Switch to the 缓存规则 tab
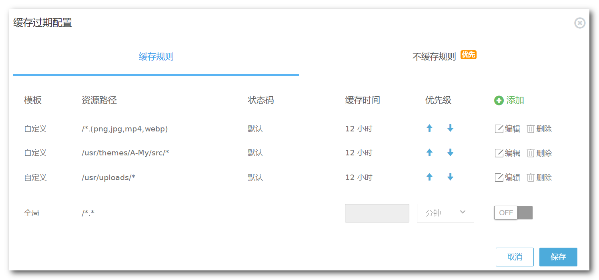 point(156,57)
